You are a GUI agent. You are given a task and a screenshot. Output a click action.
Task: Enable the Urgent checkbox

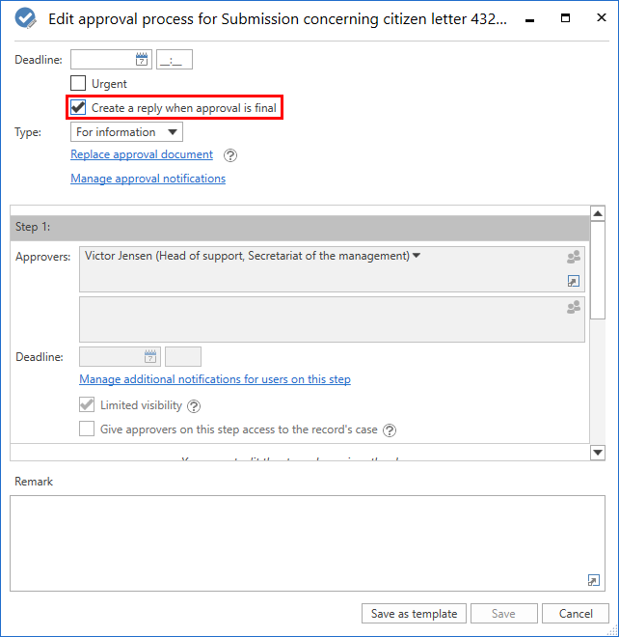pos(79,84)
